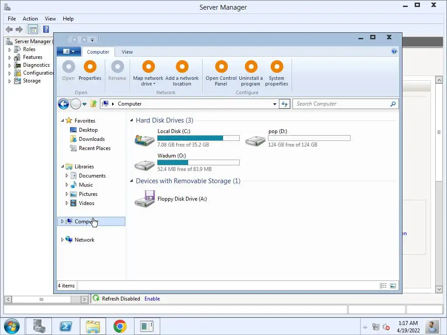
Task: Click Uninstall a program icon
Action: point(251,66)
